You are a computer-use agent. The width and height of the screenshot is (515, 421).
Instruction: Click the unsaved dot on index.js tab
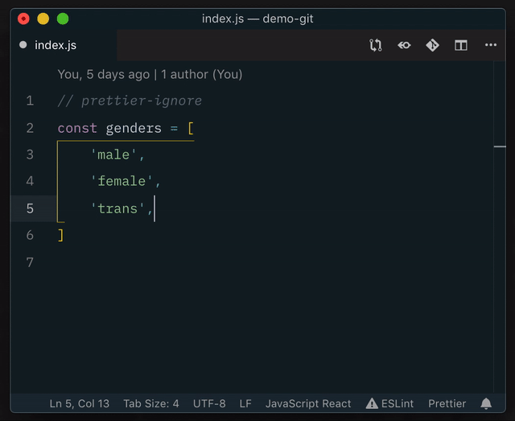click(23, 45)
